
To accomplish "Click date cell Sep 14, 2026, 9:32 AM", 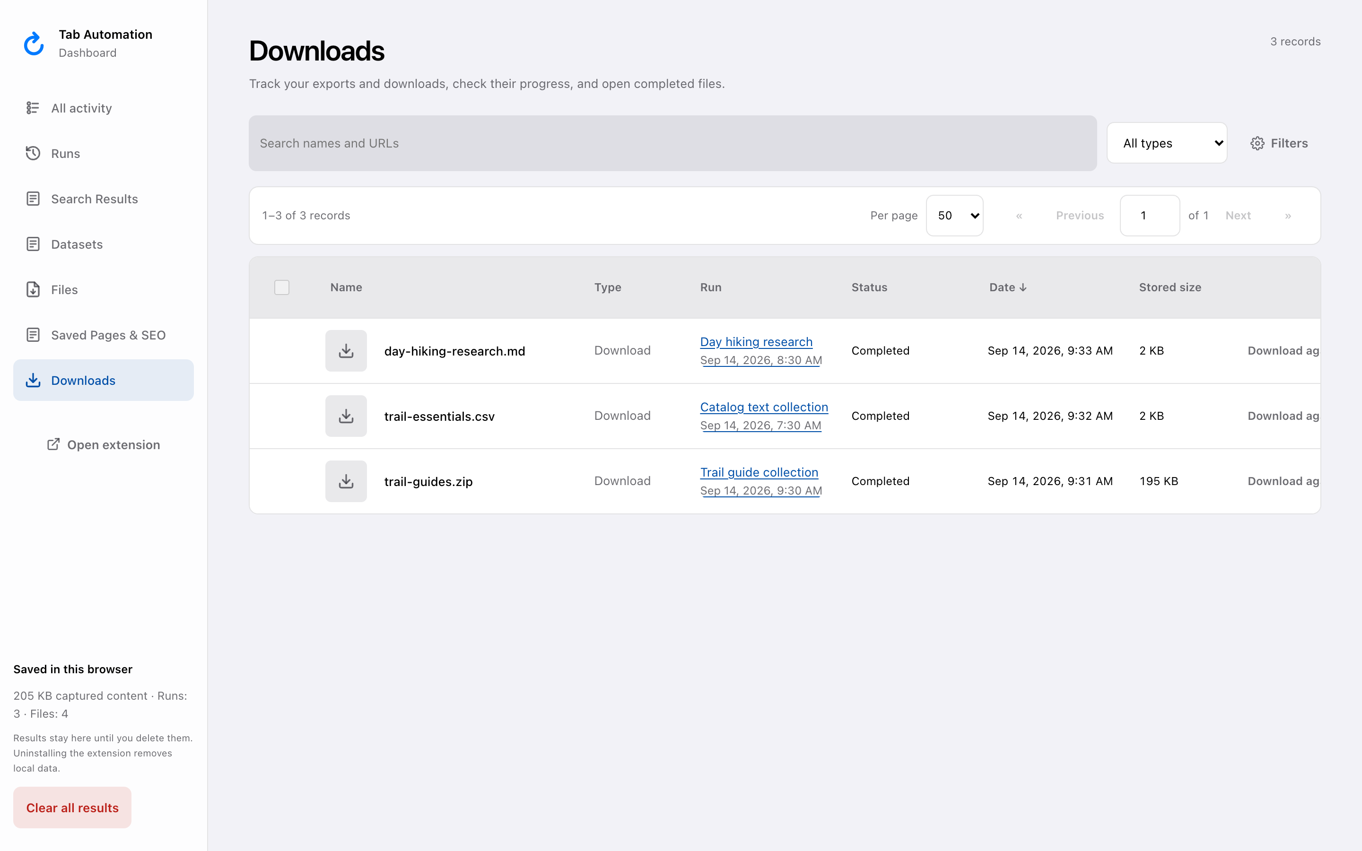I will click(x=1050, y=416).
